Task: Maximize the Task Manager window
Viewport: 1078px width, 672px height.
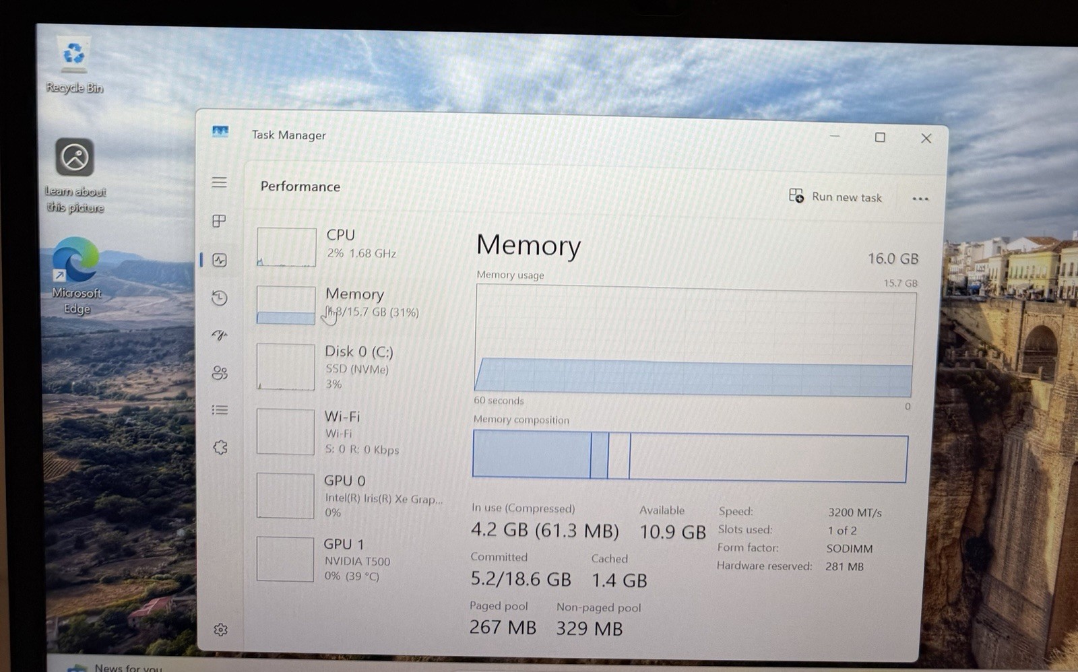Action: [880, 137]
